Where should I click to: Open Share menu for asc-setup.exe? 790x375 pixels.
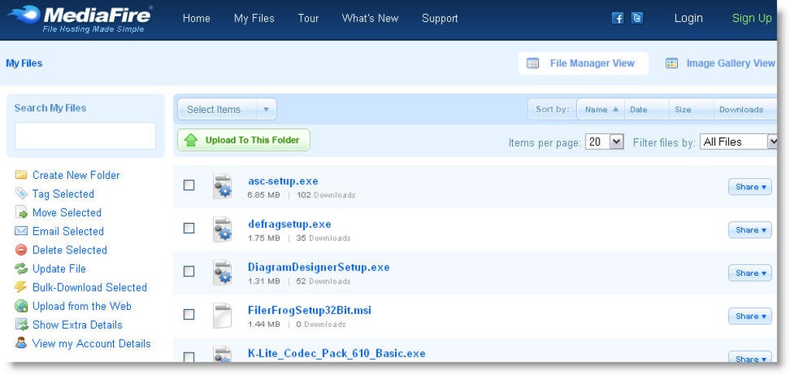point(750,187)
